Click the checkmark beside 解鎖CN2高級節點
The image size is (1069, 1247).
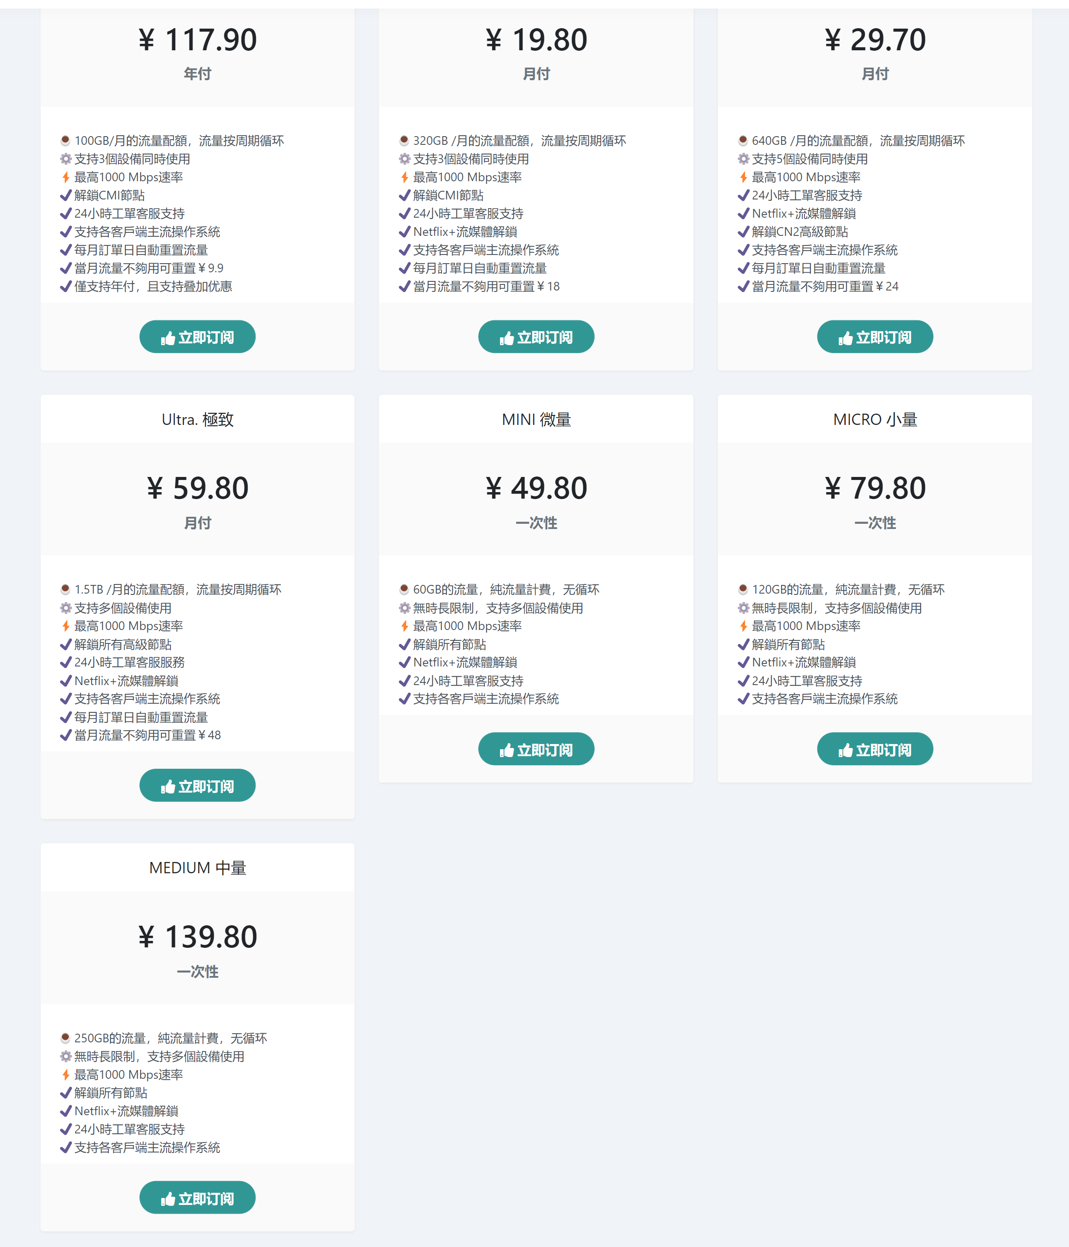(743, 232)
